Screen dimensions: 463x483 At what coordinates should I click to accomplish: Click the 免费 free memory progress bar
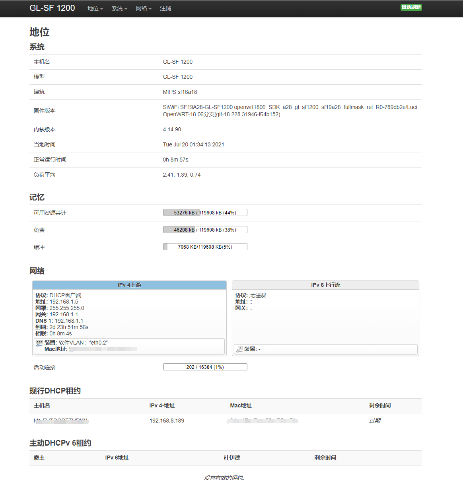point(205,230)
